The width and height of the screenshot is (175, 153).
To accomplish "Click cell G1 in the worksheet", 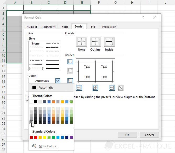I will tap(116, 8).
